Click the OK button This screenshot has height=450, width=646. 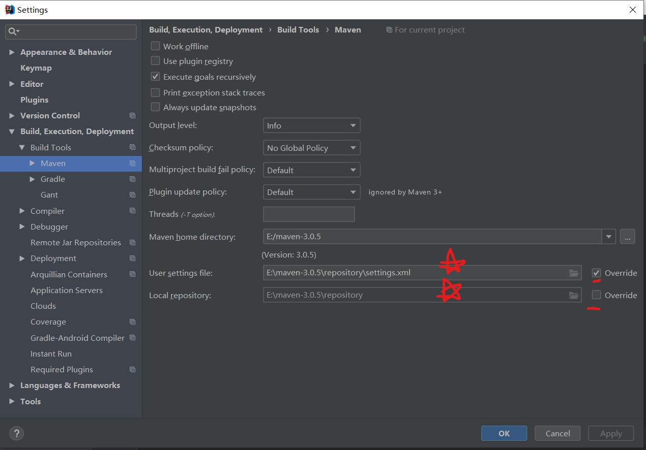pos(504,433)
